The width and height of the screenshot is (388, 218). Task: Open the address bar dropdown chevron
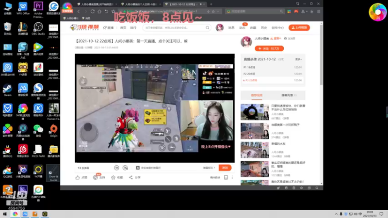218,11
